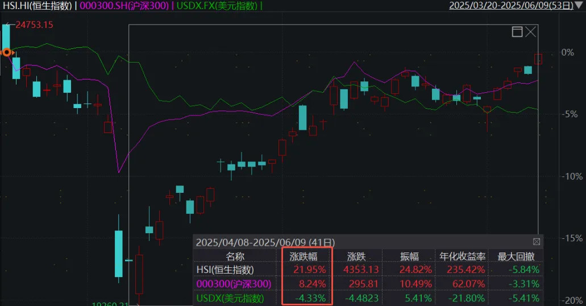Click the -15% axis label

pyautogui.click(x=572, y=238)
